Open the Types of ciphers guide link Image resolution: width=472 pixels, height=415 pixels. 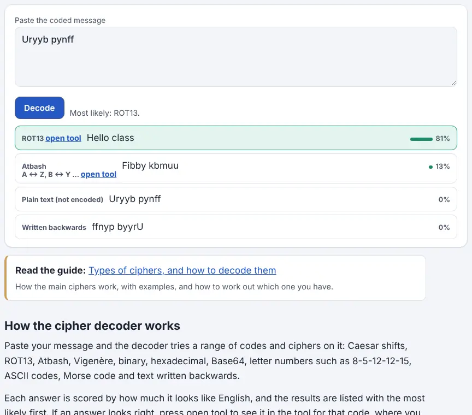point(182,270)
